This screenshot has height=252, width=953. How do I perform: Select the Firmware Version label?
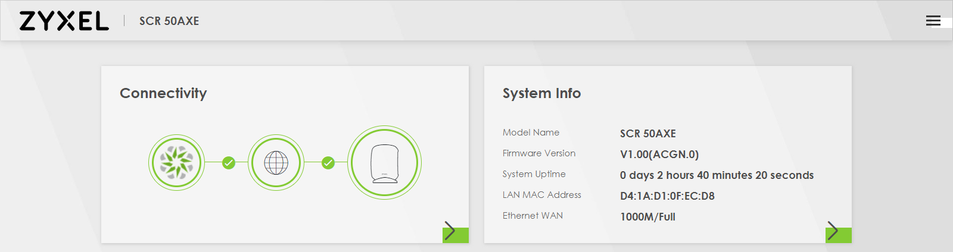539,153
